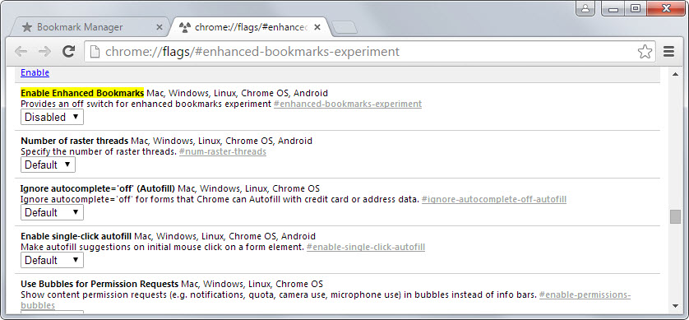Image resolution: width=689 pixels, height=320 pixels.
Task: Click the Enable single-click autofill title
Action: (76, 236)
